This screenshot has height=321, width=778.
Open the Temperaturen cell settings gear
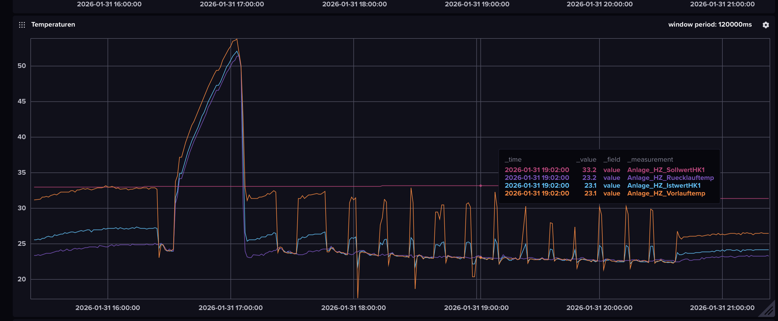click(765, 25)
